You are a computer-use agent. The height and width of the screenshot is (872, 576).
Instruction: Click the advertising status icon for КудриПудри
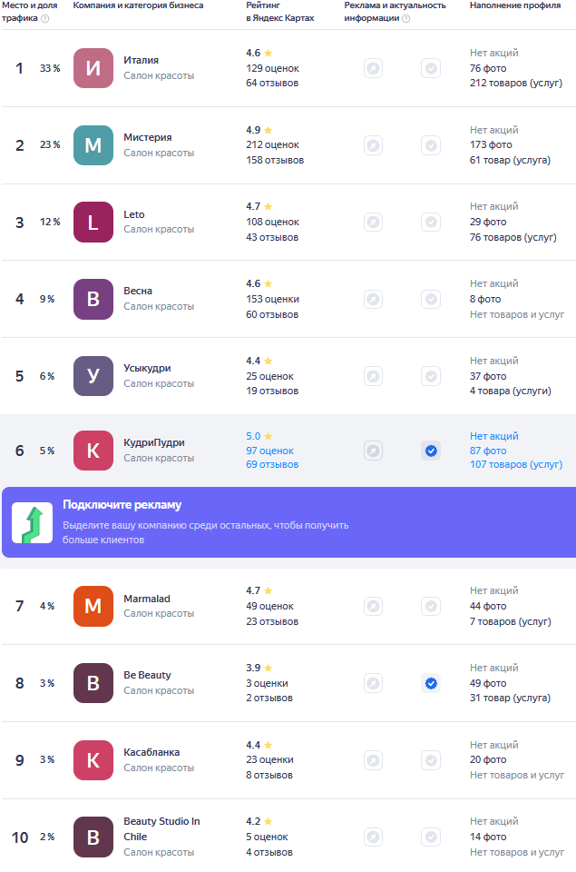373,451
